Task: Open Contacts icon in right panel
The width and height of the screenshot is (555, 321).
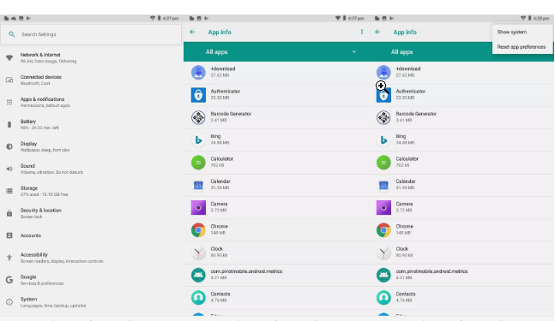Action: pos(383,298)
